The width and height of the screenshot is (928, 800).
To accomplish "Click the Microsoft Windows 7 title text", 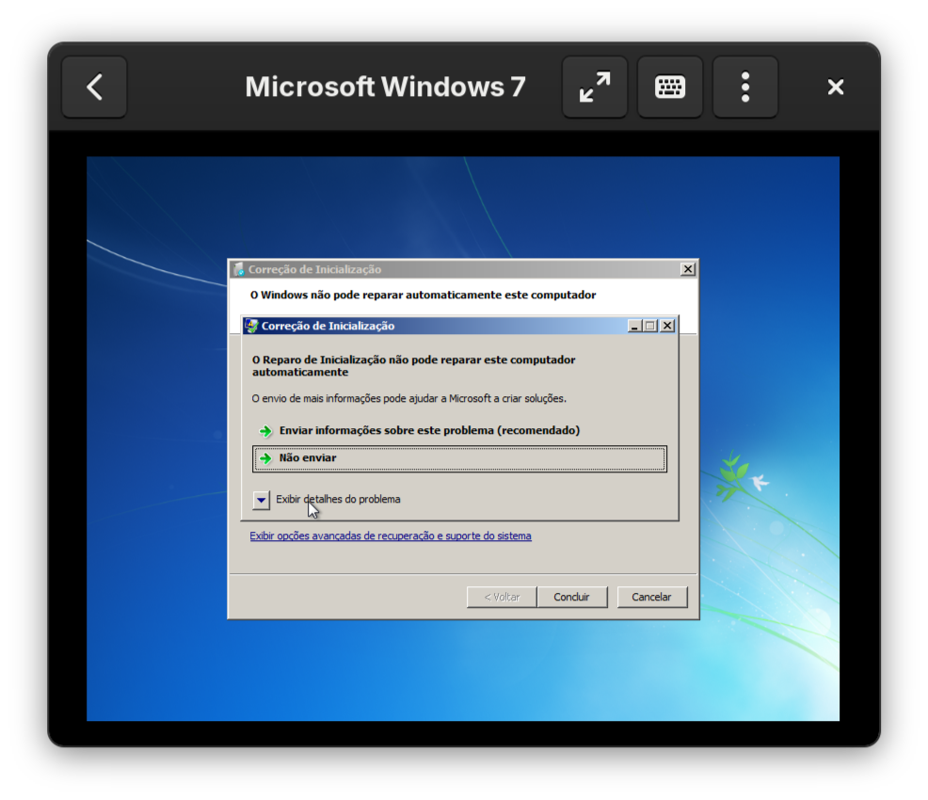I will click(385, 87).
